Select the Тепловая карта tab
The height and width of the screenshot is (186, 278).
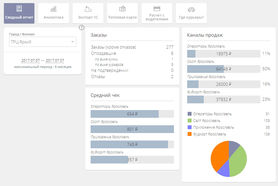[122, 13]
